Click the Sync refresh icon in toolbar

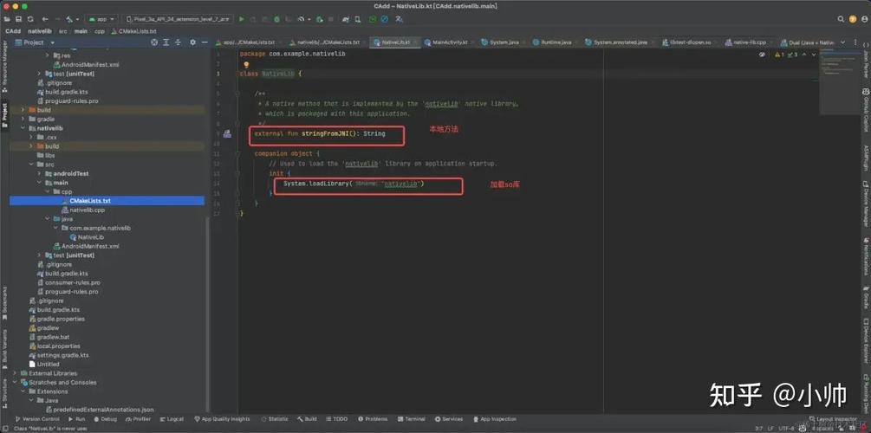[x=29, y=18]
